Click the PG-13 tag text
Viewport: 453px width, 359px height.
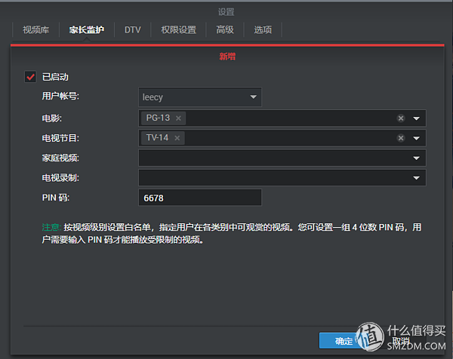click(x=158, y=118)
